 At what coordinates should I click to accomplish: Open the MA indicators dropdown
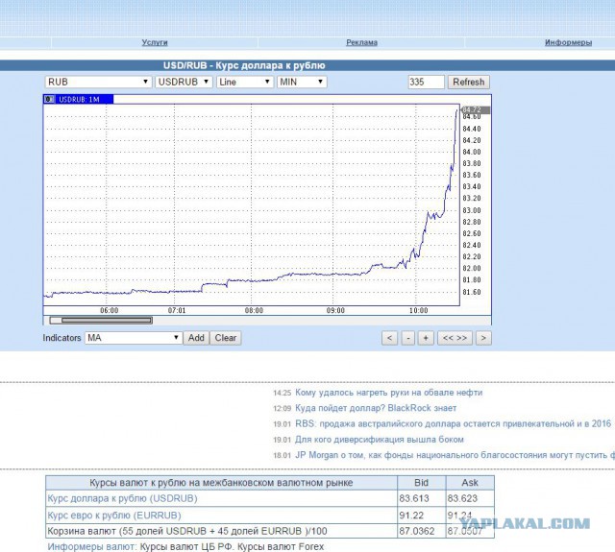click(x=134, y=338)
